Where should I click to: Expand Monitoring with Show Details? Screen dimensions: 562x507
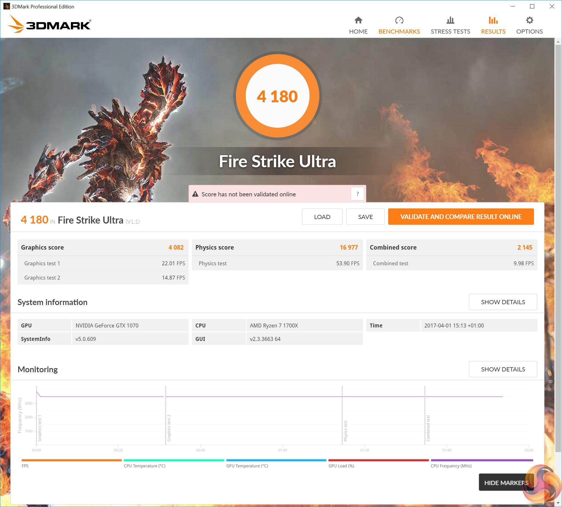tap(503, 369)
